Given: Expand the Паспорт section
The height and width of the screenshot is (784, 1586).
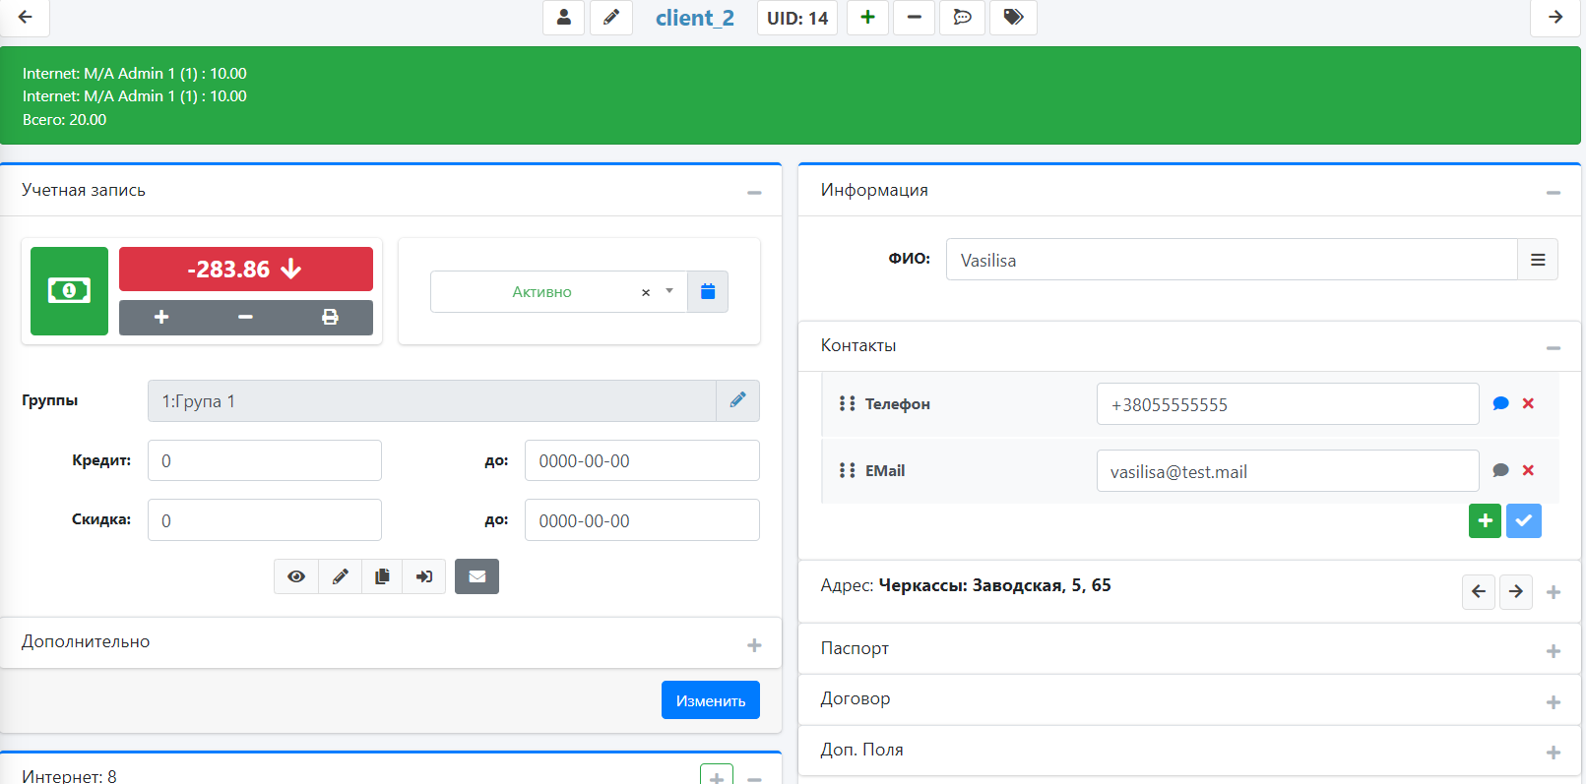Looking at the screenshot, I should pyautogui.click(x=1553, y=651).
